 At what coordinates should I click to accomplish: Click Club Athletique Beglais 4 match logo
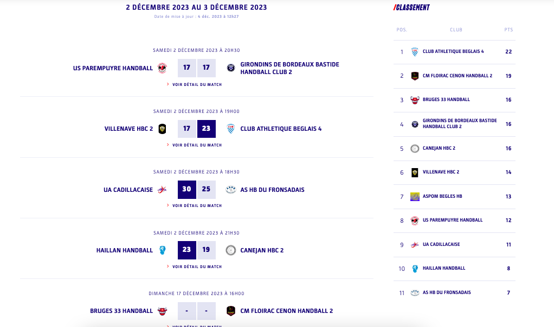click(231, 129)
